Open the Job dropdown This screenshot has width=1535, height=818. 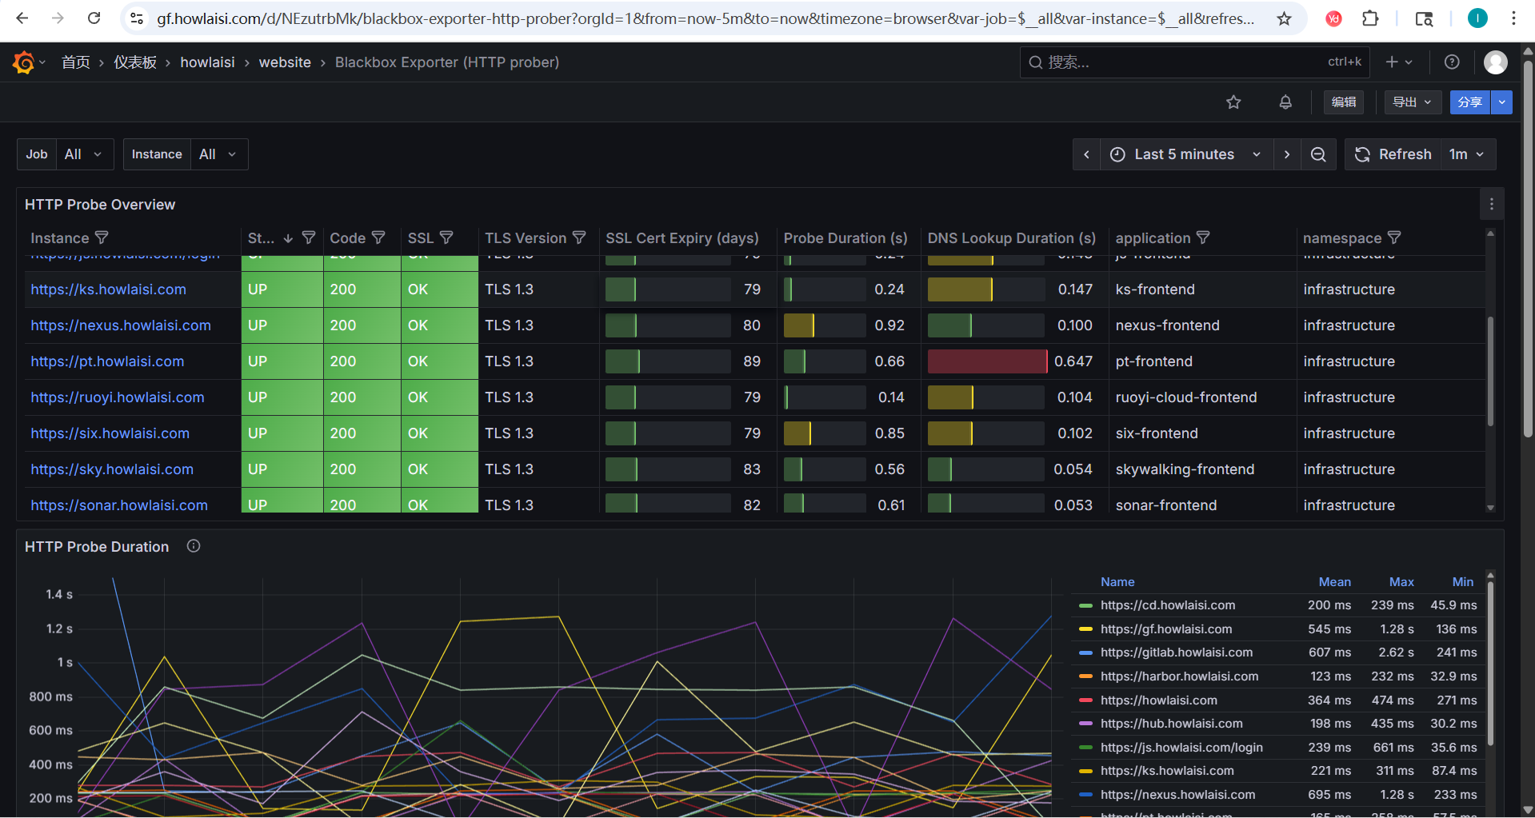coord(84,154)
